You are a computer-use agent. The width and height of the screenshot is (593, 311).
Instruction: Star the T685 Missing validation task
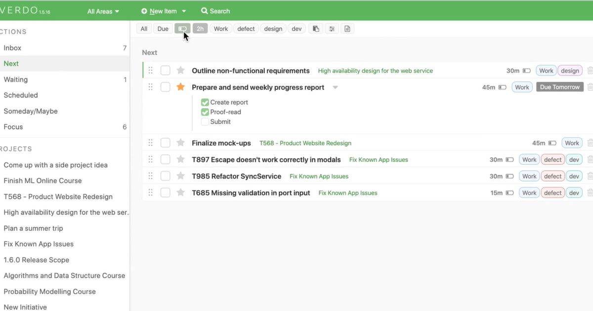(x=180, y=193)
